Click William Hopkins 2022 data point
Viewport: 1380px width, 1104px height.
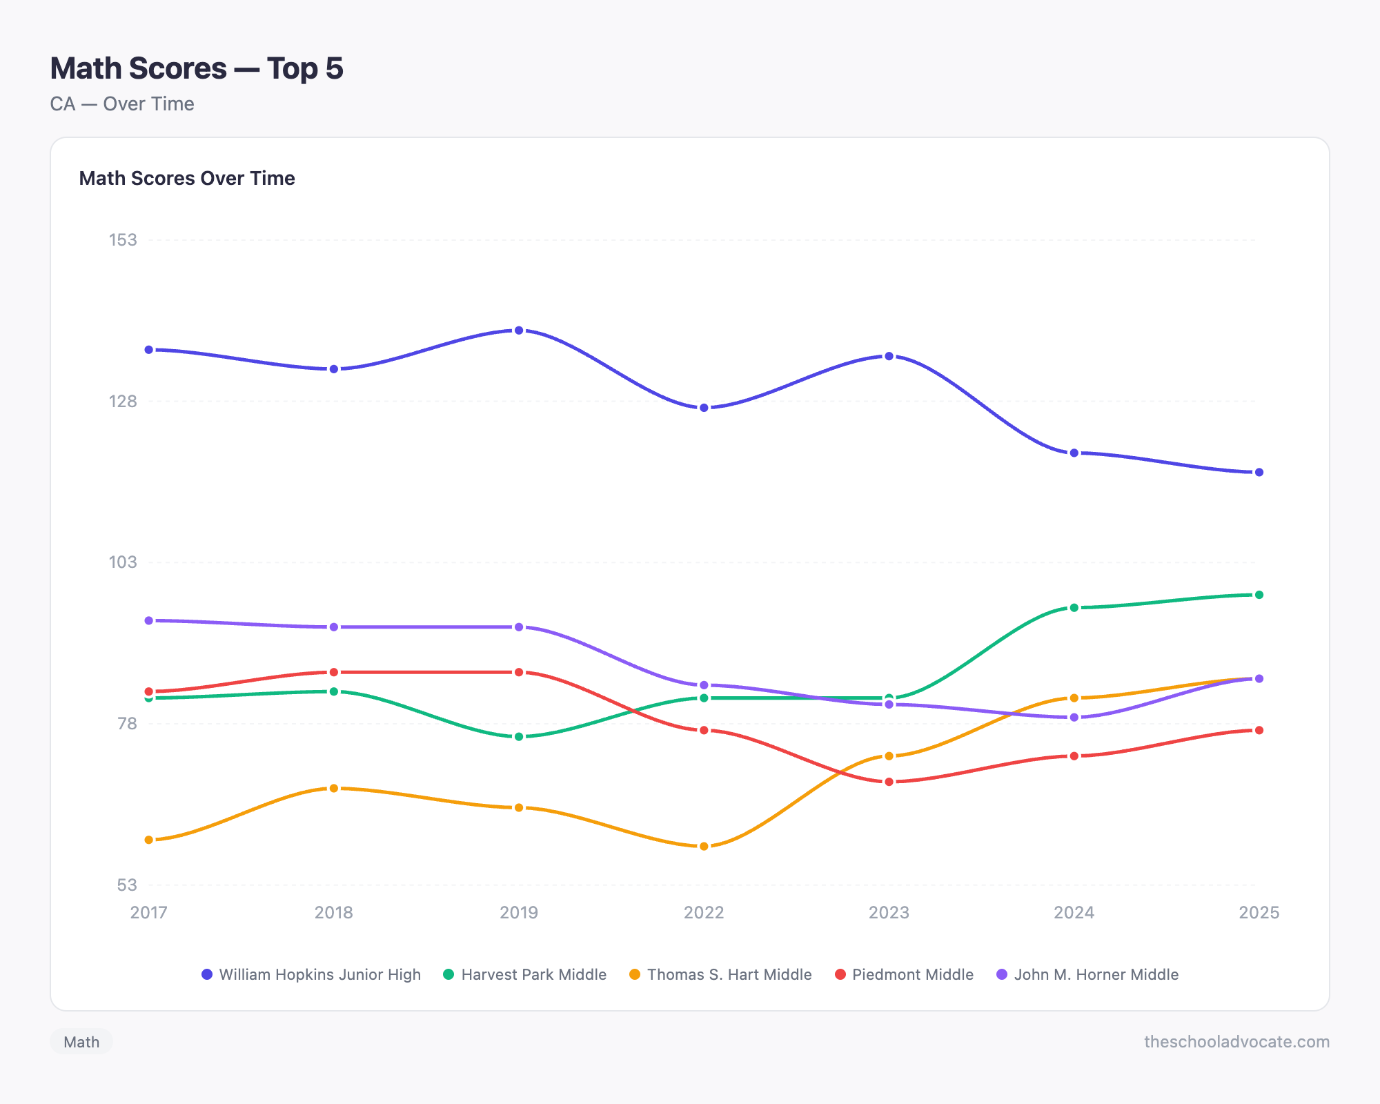[704, 408]
